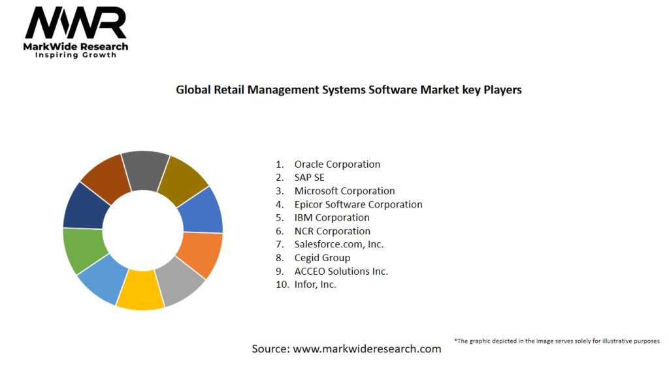Click the brown donut chart segment
The height and width of the screenshot is (376, 669).
point(106,178)
